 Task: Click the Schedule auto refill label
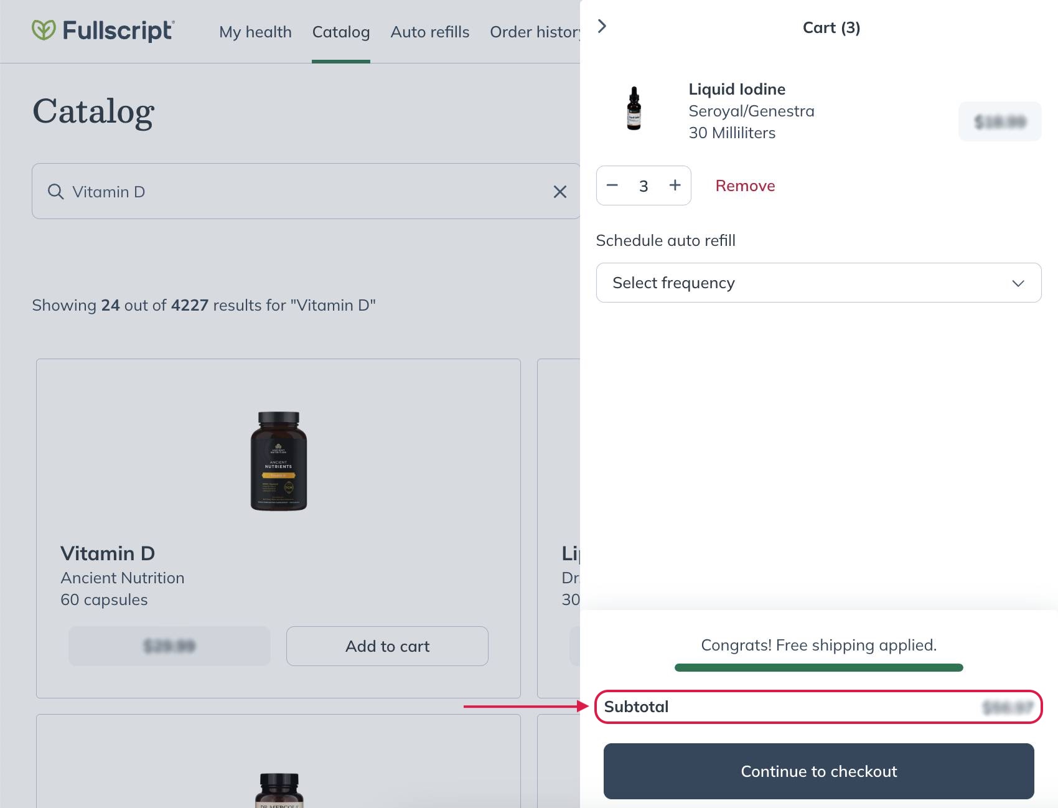[x=665, y=240]
